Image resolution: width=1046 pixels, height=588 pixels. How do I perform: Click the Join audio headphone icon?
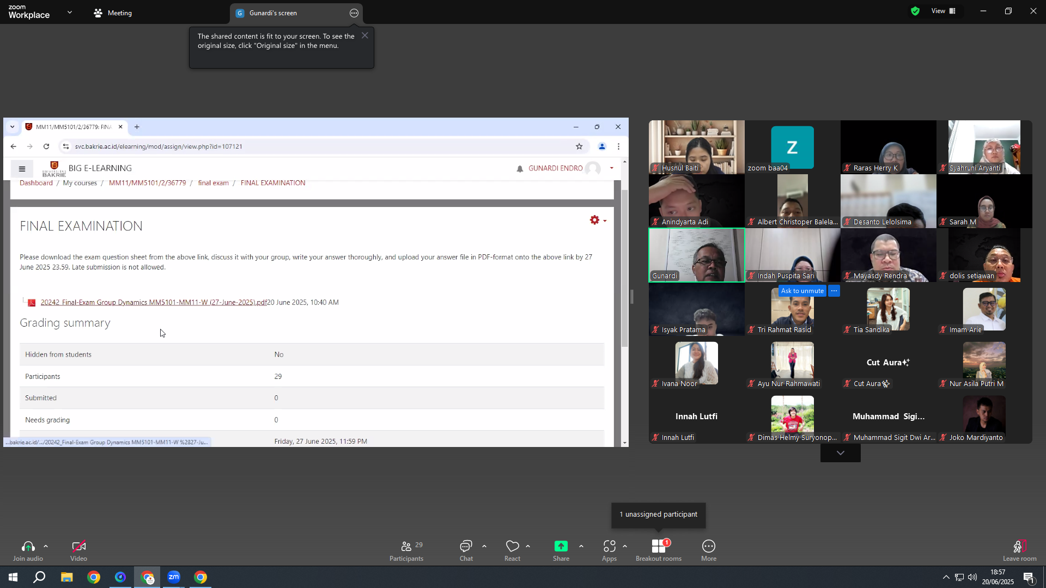(28, 547)
